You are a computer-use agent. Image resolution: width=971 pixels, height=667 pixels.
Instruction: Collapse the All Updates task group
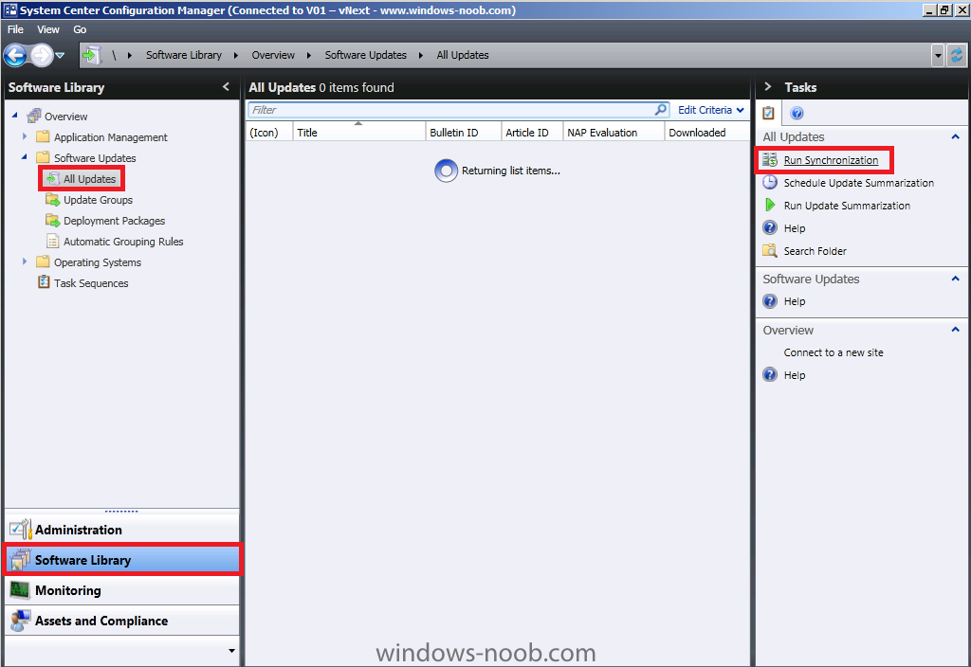(x=956, y=136)
